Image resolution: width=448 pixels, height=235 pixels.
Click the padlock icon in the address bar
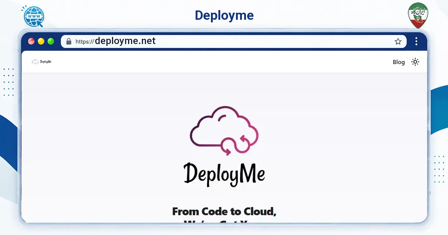69,41
